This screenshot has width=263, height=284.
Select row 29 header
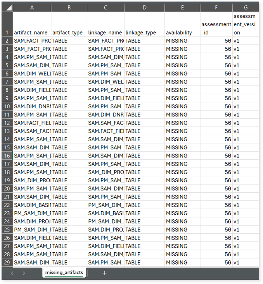coord(7,262)
